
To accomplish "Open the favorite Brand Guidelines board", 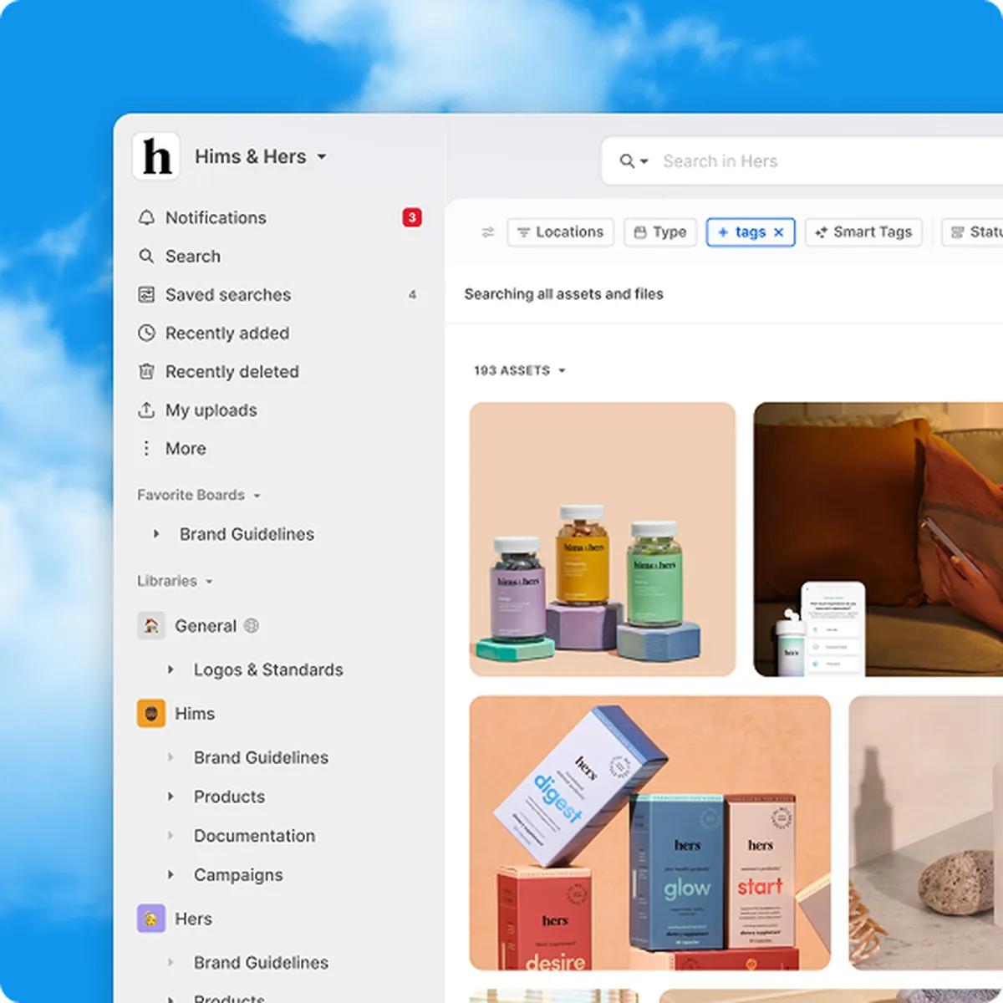I will tap(247, 533).
